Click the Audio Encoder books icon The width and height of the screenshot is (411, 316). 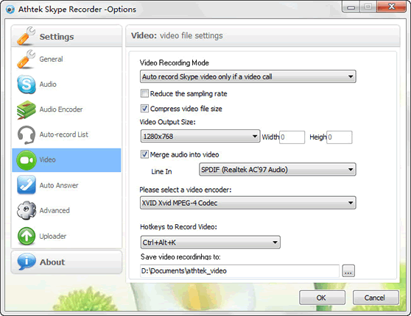pos(27,109)
